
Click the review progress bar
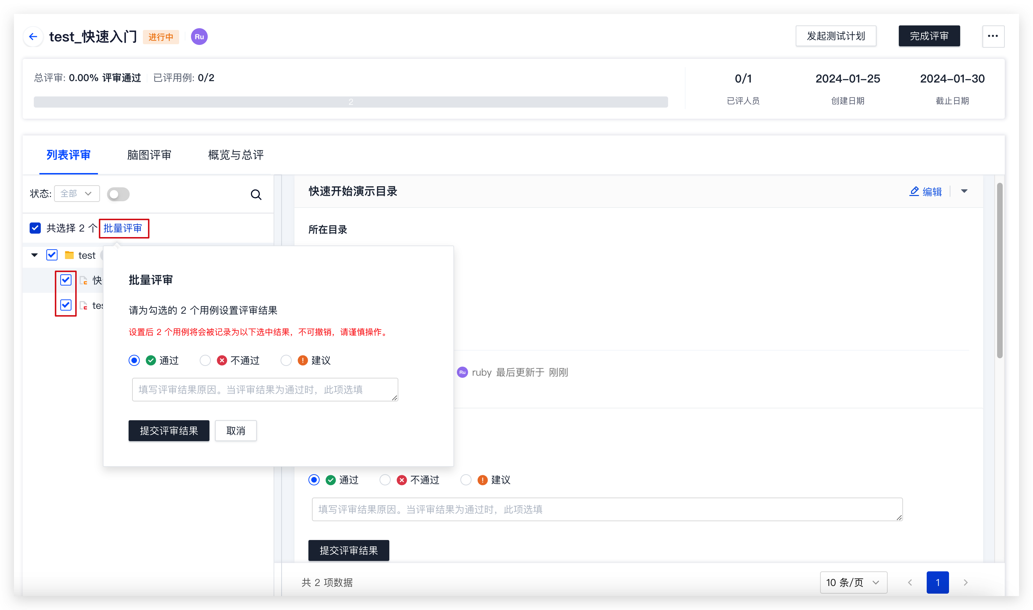pos(351,102)
